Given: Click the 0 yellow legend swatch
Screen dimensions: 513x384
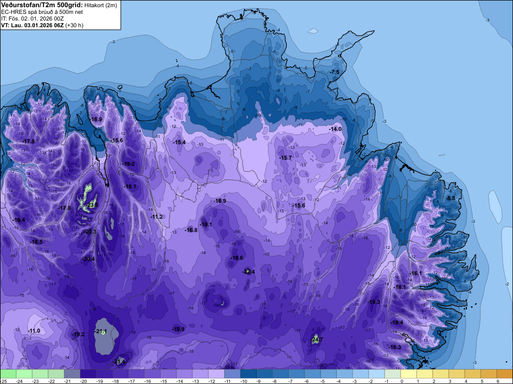Looking at the screenshot, I should [409, 374].
